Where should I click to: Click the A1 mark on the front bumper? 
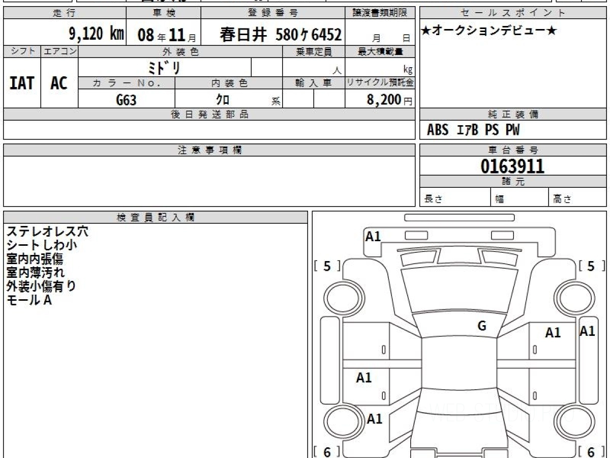(373, 236)
